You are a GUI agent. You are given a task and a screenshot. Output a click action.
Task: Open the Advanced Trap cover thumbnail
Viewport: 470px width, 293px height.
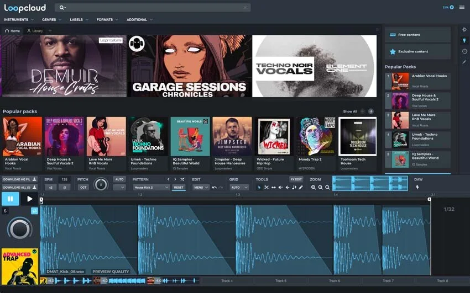coord(20,266)
